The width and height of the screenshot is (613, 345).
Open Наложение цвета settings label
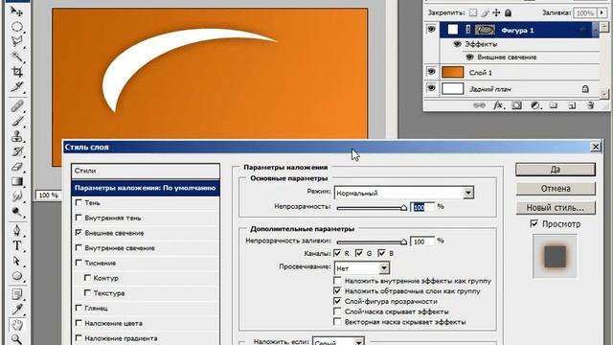pyautogui.click(x=113, y=324)
